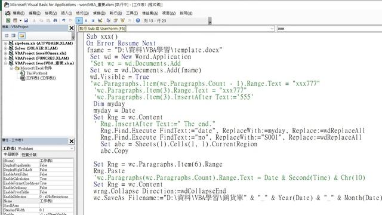Open the 增益集(A) menu
This screenshot has width=382, height=215.
[150, 13]
